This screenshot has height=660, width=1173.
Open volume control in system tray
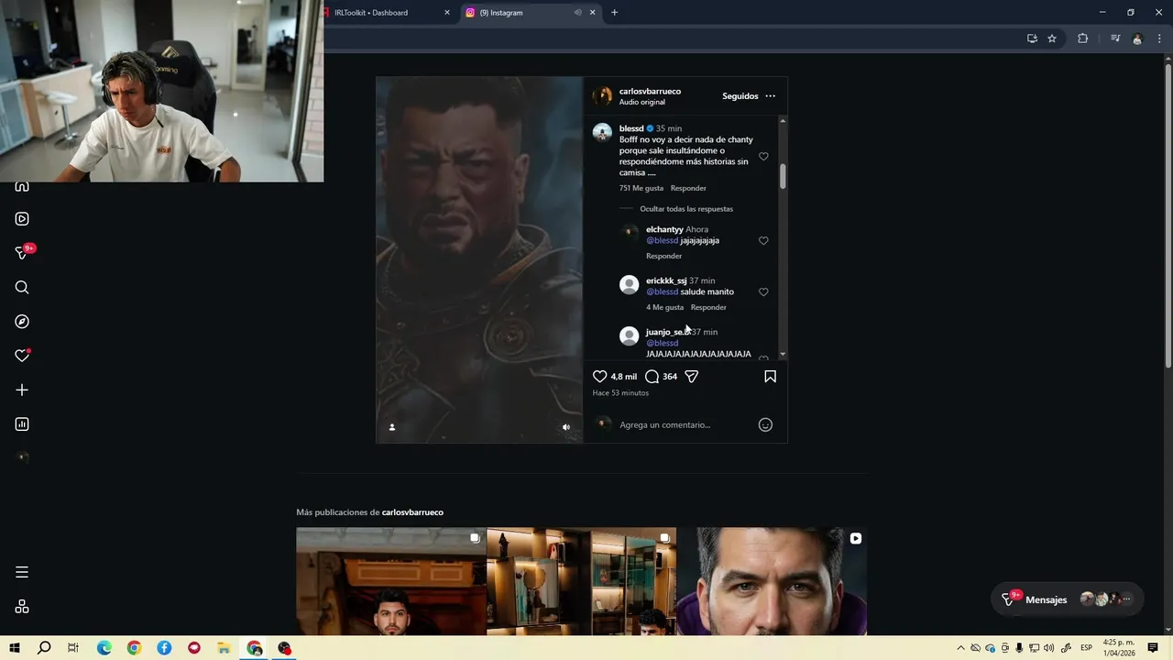click(1048, 648)
